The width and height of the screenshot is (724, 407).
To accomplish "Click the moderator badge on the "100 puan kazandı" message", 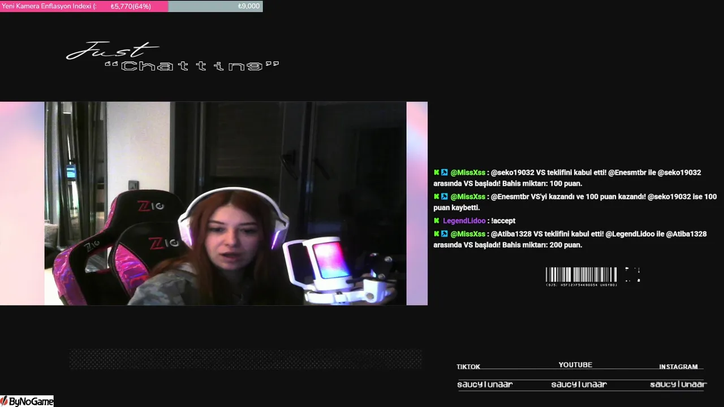I will tap(445, 197).
